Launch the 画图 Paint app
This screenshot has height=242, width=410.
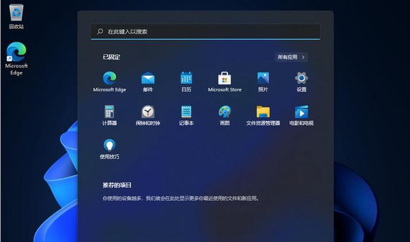(x=224, y=115)
